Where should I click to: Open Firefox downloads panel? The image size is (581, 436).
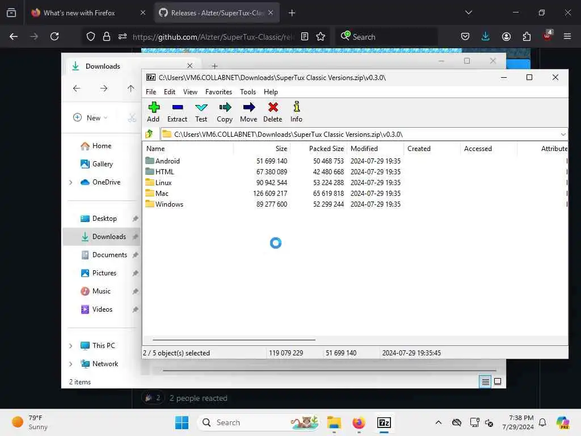coord(486,36)
